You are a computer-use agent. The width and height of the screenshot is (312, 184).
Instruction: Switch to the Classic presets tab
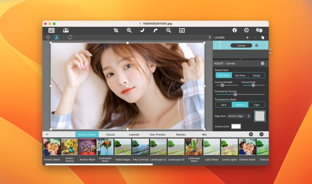click(111, 134)
